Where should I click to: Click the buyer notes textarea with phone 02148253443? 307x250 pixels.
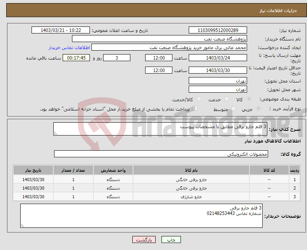[x=141, y=216]
